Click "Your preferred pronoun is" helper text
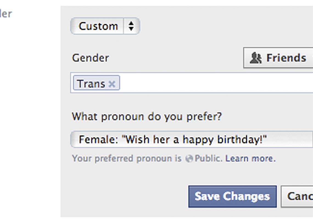Viewport: 313px width, 219px height. point(127,159)
